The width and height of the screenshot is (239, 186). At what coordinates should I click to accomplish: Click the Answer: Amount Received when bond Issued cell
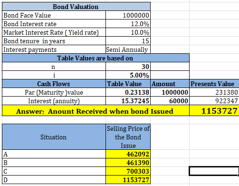coord(96,110)
